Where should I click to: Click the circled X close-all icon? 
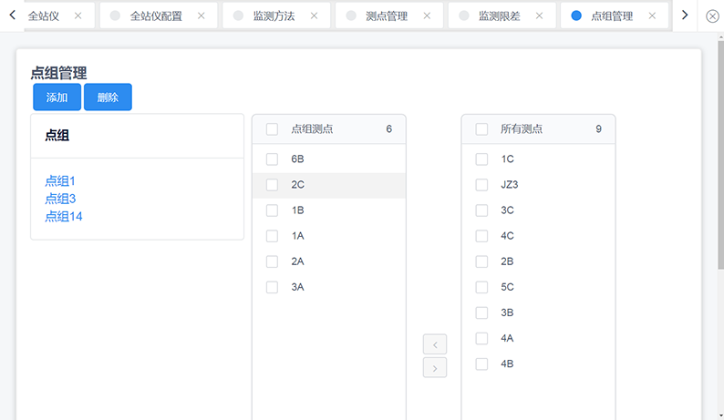click(712, 15)
